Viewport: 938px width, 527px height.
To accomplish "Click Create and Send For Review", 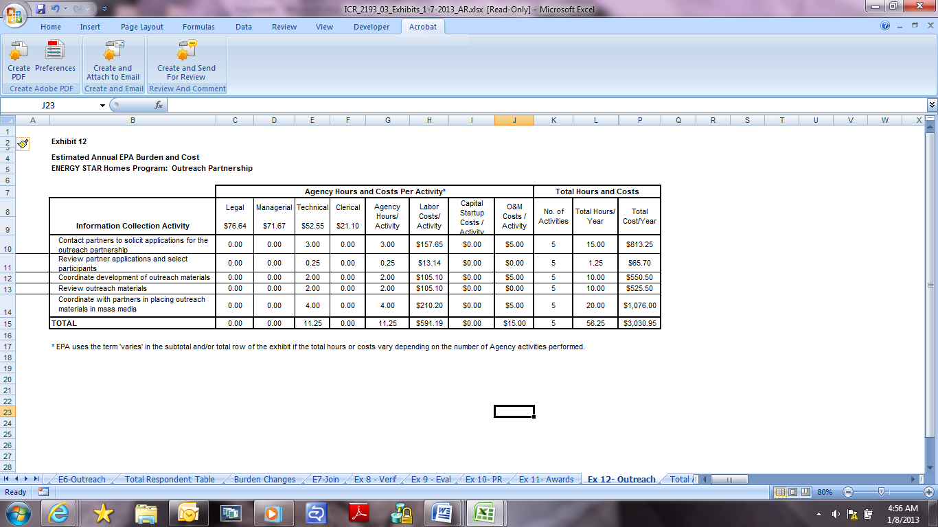I will tap(186, 60).
